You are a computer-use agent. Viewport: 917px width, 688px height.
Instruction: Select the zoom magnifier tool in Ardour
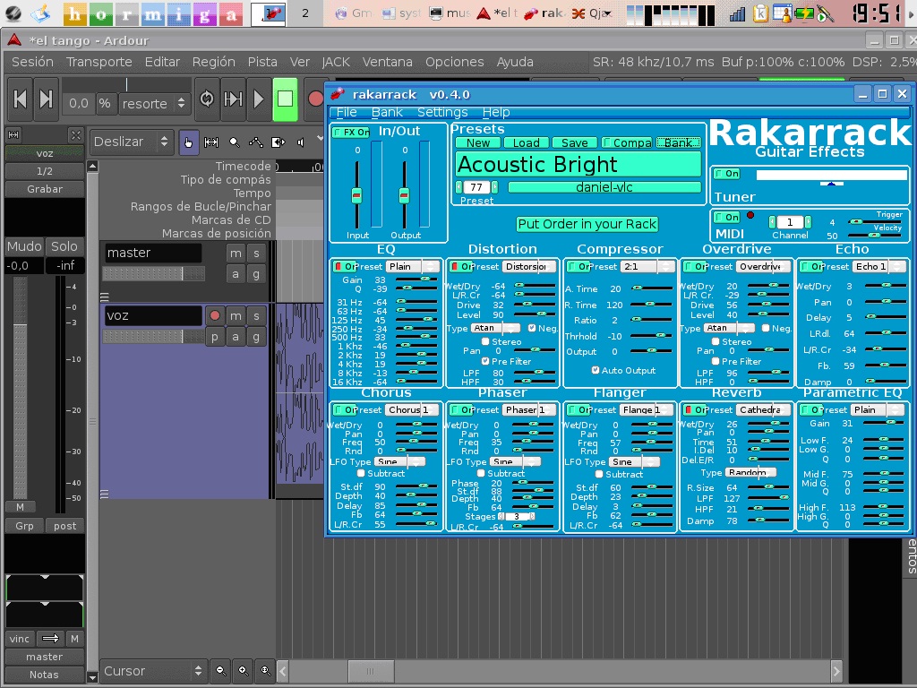(x=234, y=142)
